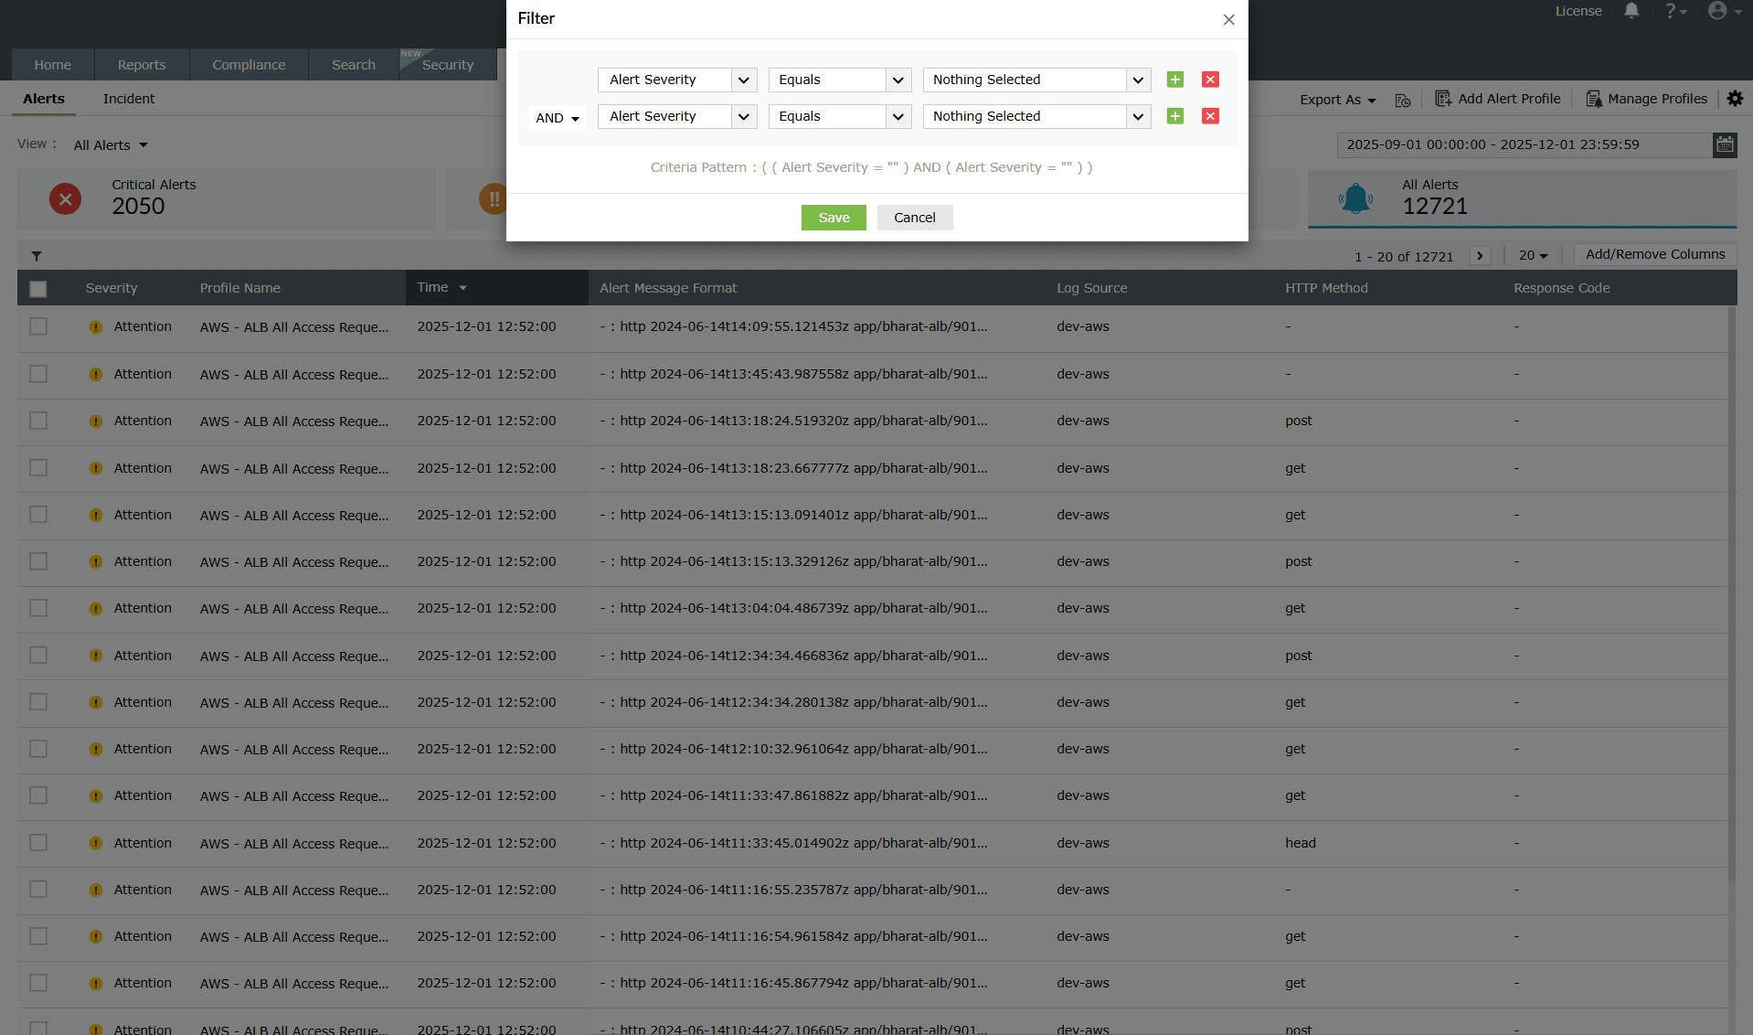Open the settings gear icon
1753x1035 pixels.
tap(1734, 99)
